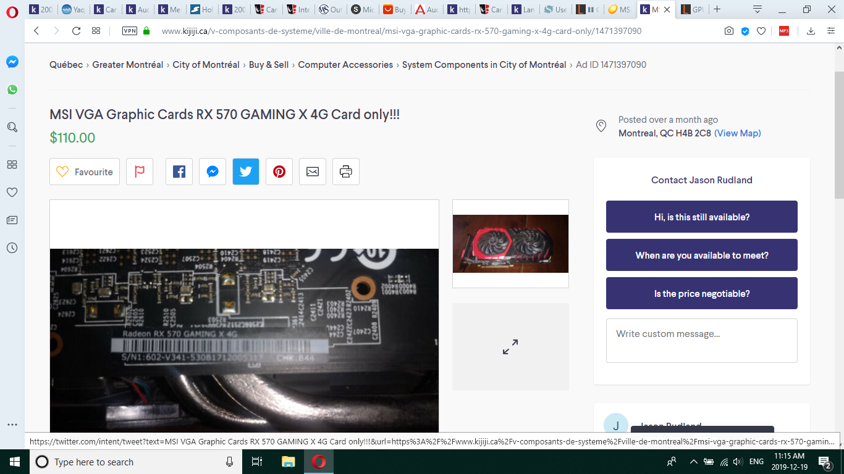
Task: Open ad blocker shield icon
Action: (745, 31)
